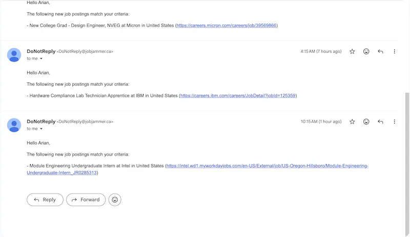Expand recipient details in IBM email

pos(41,58)
